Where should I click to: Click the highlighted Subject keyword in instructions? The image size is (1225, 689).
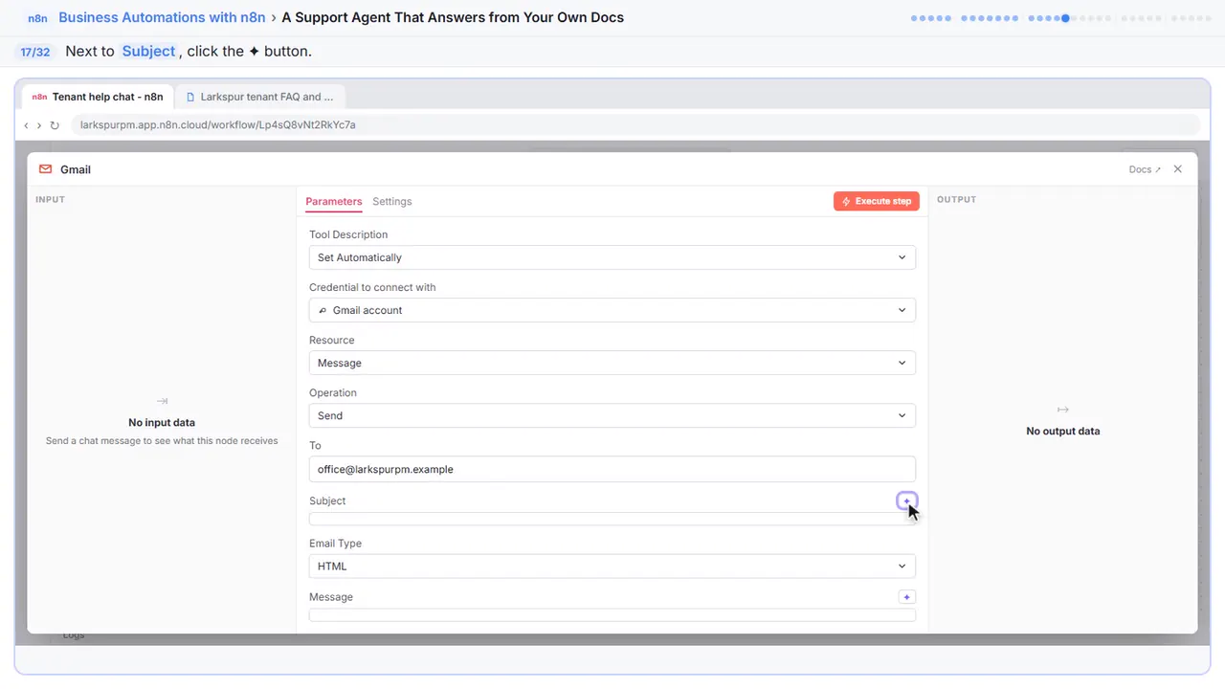[148, 52]
